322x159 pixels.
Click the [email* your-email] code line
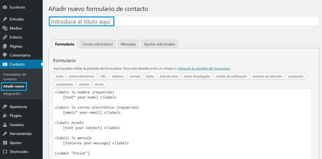click(92, 112)
